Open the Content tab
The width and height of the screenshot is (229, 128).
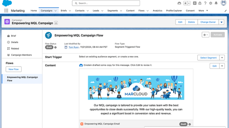[x=130, y=11]
